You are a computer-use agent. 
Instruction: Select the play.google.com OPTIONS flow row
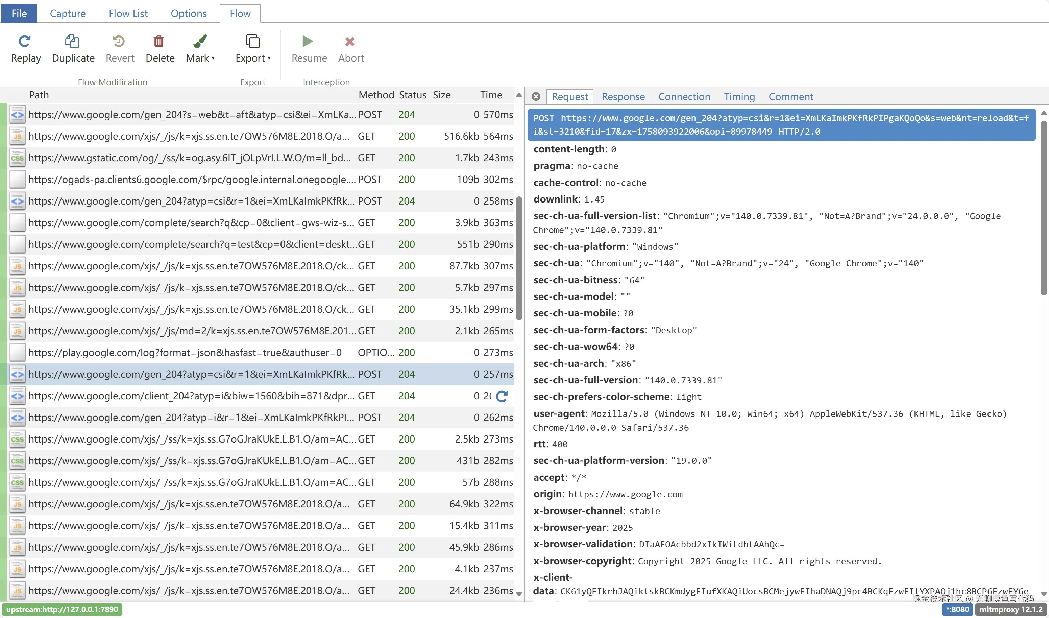185,353
